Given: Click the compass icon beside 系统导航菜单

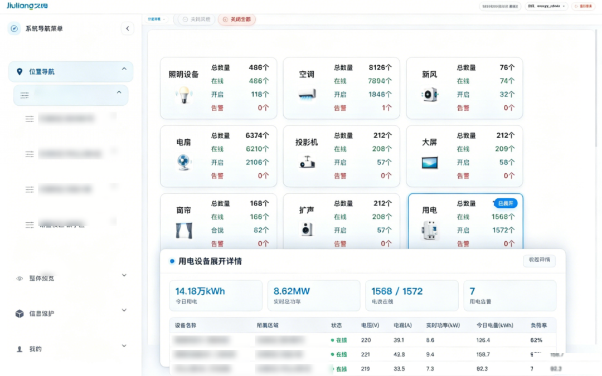Looking at the screenshot, I should (x=14, y=28).
